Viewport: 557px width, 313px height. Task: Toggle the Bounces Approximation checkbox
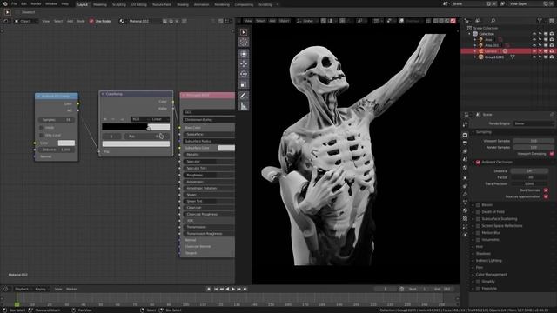[546, 196]
